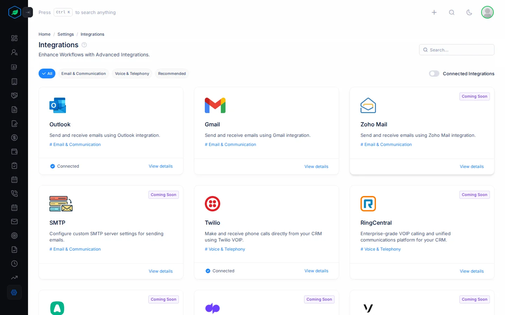View details for the Twilio integration
This screenshot has width=505, height=315.
click(316, 271)
